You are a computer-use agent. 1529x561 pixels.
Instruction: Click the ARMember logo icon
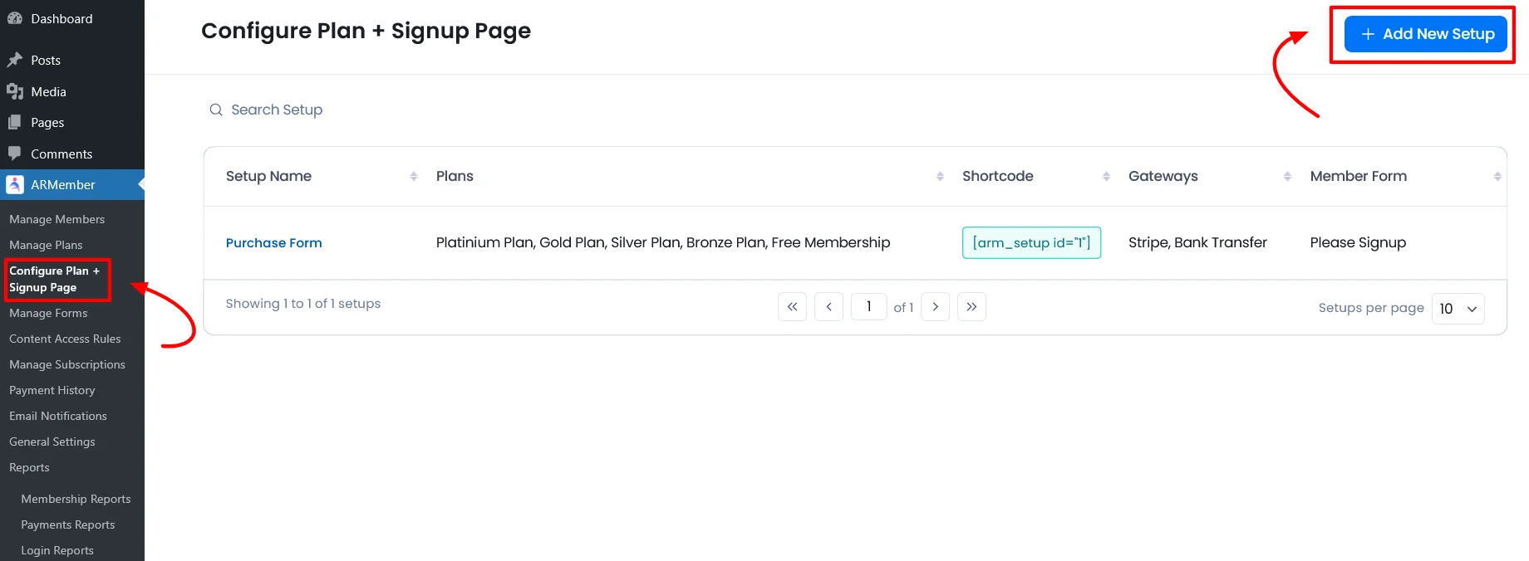pos(15,184)
